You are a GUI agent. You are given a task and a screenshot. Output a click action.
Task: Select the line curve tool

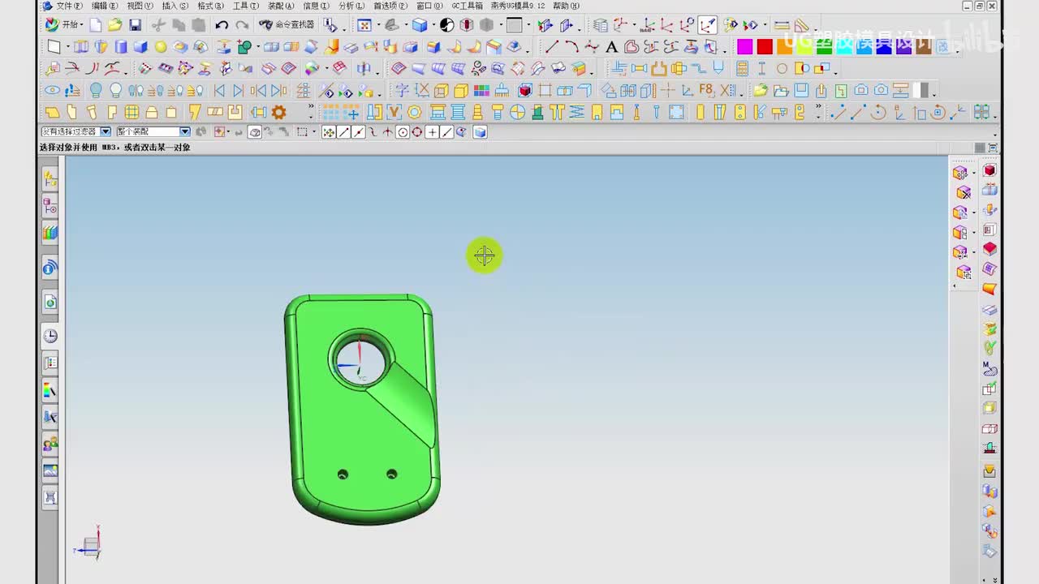point(552,46)
